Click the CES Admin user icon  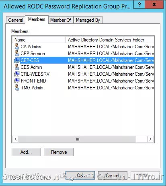[17, 67]
